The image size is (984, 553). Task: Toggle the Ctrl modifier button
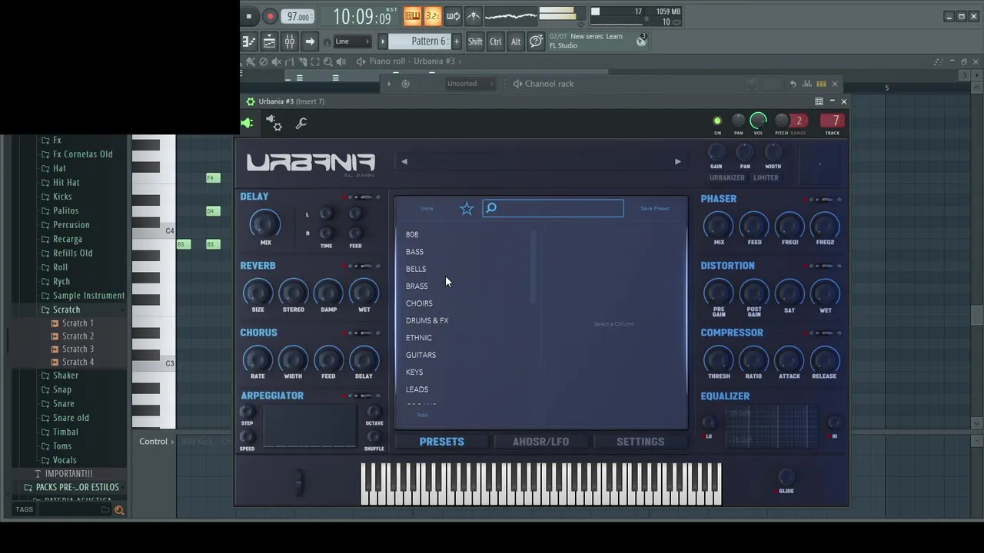pos(496,41)
